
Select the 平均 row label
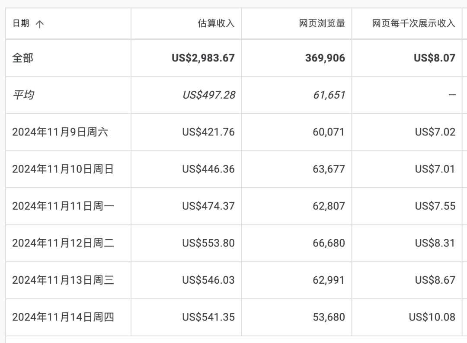point(23,95)
